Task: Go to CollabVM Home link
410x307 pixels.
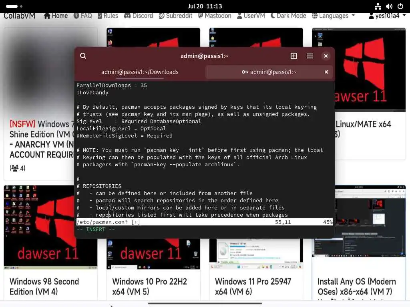Action: click(x=56, y=16)
